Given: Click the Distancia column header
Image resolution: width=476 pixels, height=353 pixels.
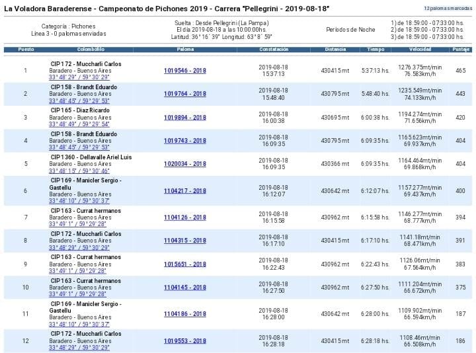Looking at the screenshot, I should pos(335,50).
